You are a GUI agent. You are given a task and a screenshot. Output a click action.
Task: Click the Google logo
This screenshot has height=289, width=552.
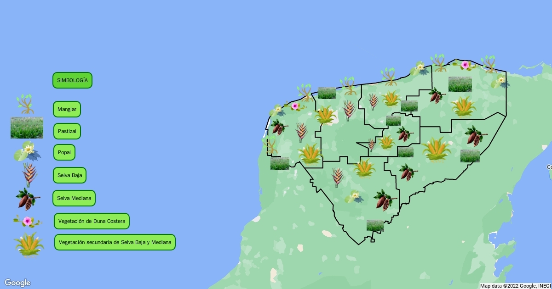point(17,283)
